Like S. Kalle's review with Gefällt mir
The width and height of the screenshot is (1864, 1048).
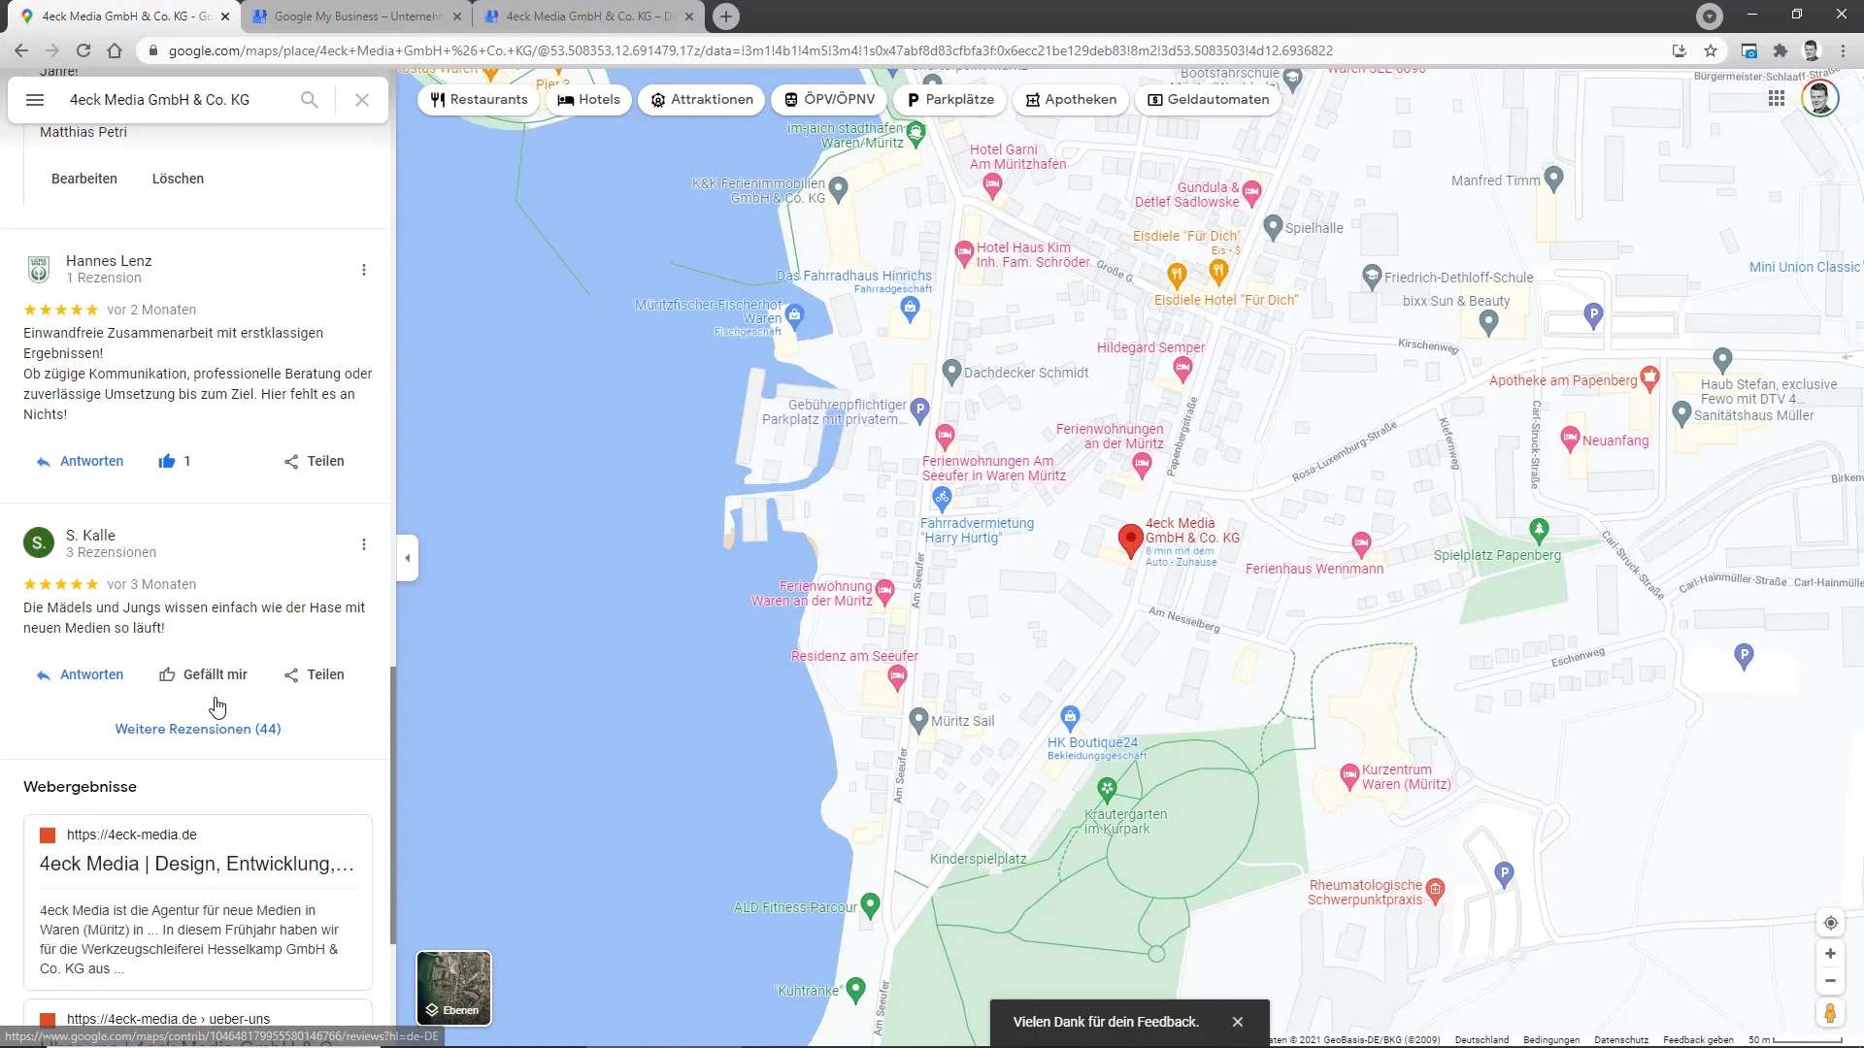(203, 675)
